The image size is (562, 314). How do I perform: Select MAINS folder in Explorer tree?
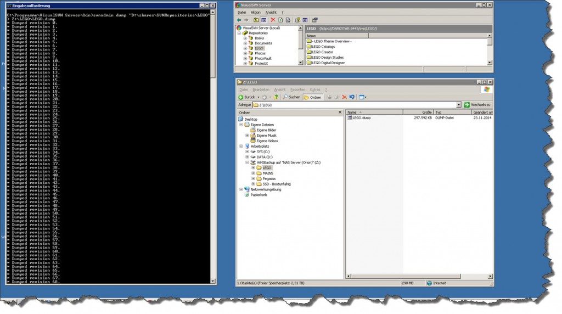(267, 173)
